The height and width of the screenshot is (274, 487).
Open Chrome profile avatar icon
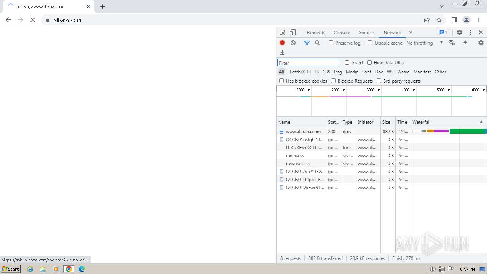(466, 20)
